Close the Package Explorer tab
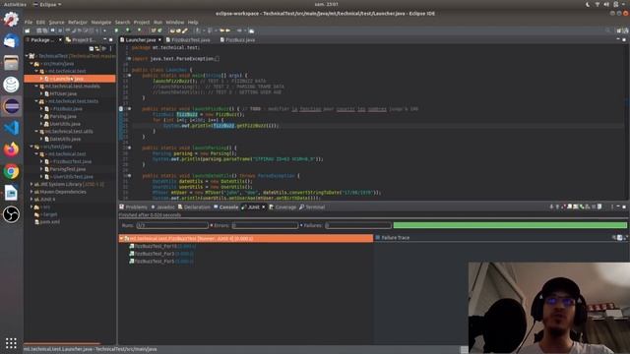 tap(60, 39)
